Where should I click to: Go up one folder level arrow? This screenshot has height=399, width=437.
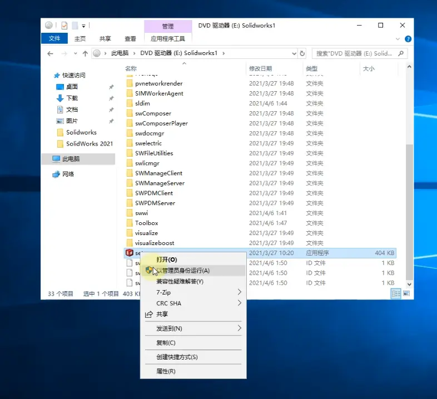click(x=85, y=53)
